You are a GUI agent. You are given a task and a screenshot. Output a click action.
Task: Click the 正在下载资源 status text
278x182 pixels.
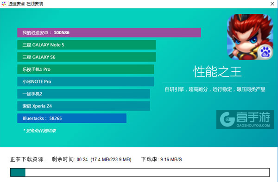tap(29, 159)
